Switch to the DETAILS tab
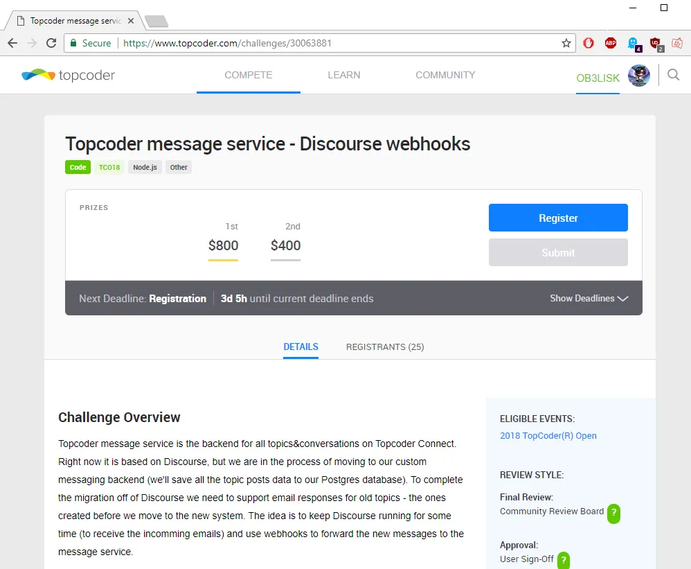The image size is (691, 569). pos(300,347)
